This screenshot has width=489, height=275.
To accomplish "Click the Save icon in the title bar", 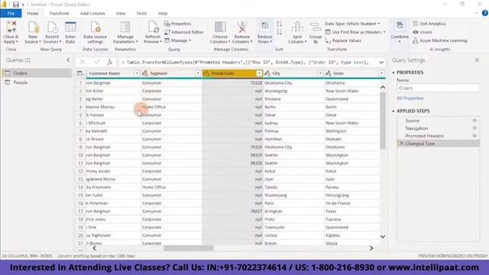I will click(x=15, y=5).
